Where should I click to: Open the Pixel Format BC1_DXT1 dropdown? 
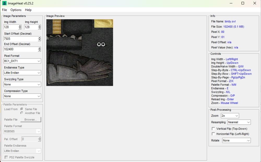pos(22,61)
